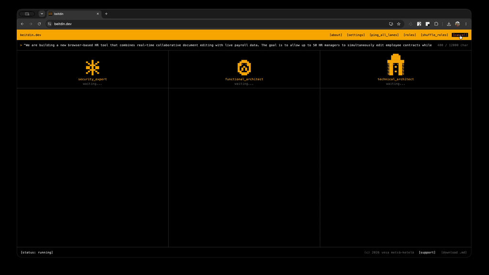Image resolution: width=489 pixels, height=275 pixels.
Task: Switch to the beitdin browser tab
Action: pyautogui.click(x=74, y=14)
